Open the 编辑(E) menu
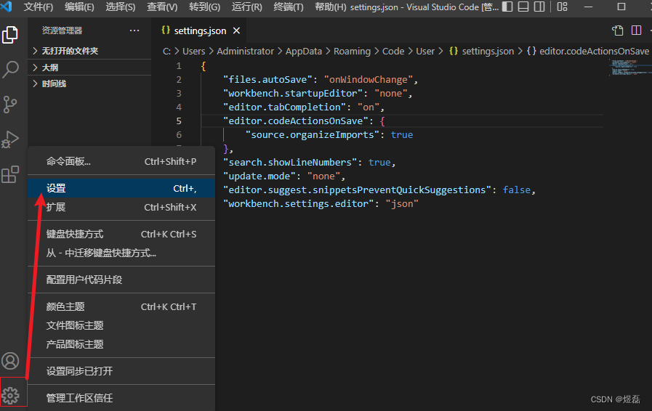This screenshot has height=411, width=652. point(79,7)
